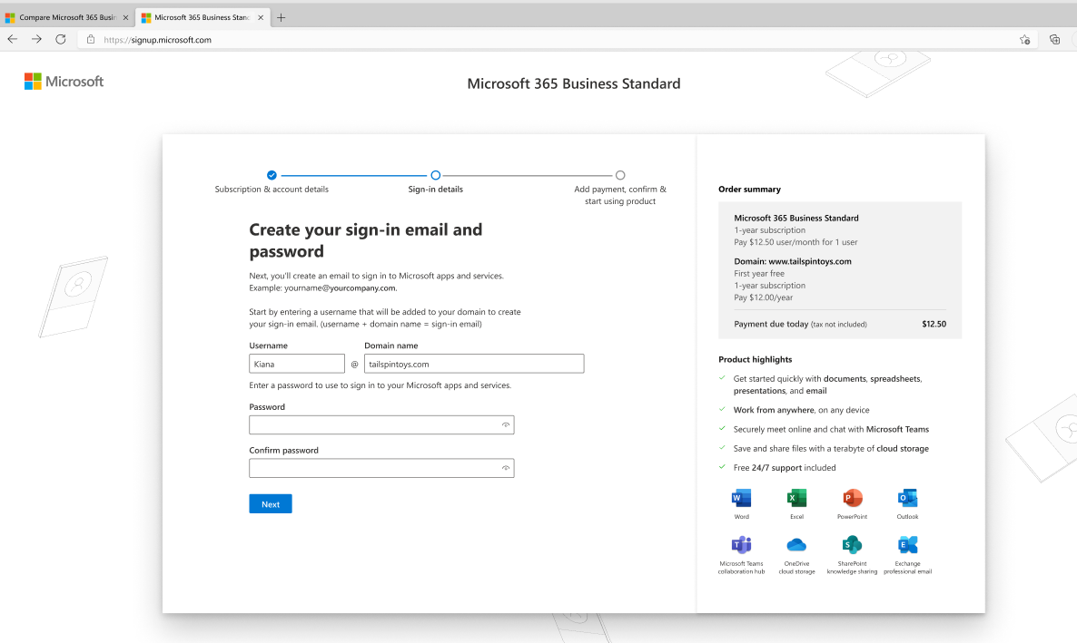The image size is (1077, 643).
Task: Click the Pay $12.00/year text
Action: pyautogui.click(x=763, y=297)
